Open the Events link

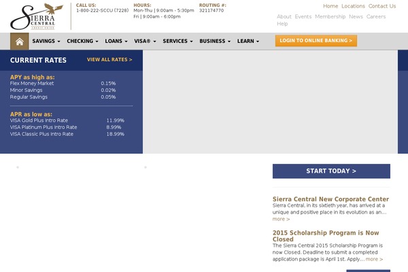303,16
